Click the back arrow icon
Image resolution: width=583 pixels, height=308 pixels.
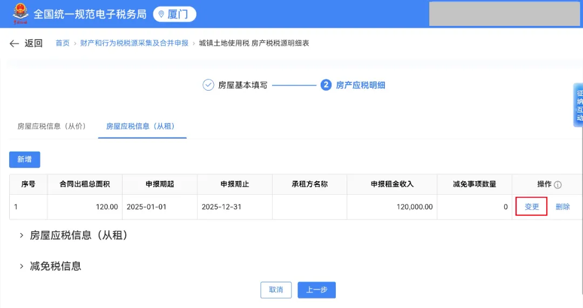pyautogui.click(x=14, y=44)
